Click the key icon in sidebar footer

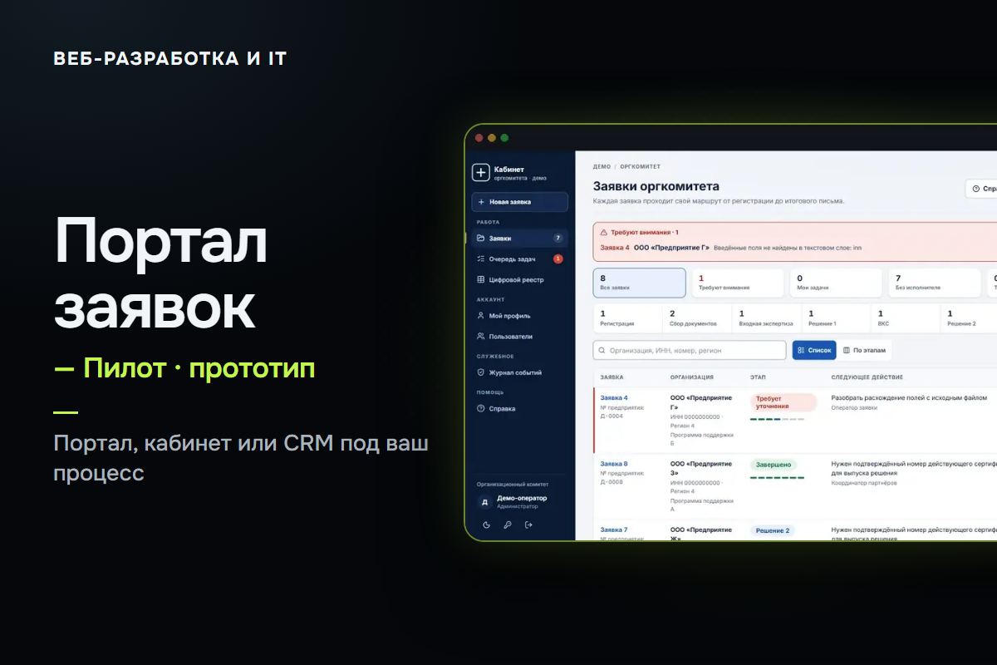[x=508, y=525]
